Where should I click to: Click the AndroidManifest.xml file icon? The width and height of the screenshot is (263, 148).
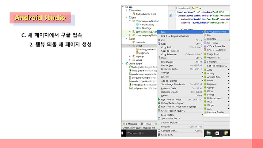tap(134, 14)
